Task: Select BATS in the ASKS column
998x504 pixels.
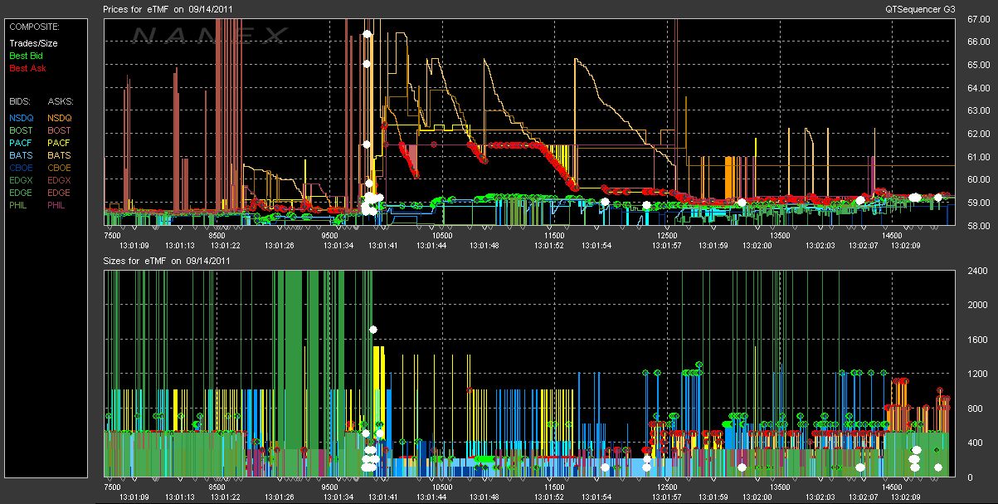Action: coord(60,155)
